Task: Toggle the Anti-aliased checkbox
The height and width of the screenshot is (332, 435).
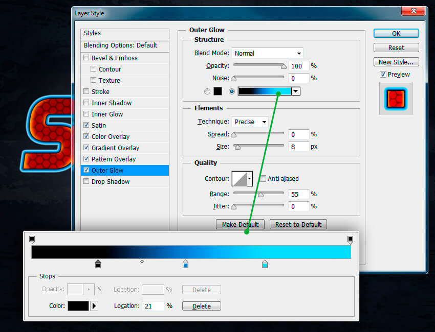Action: point(263,179)
